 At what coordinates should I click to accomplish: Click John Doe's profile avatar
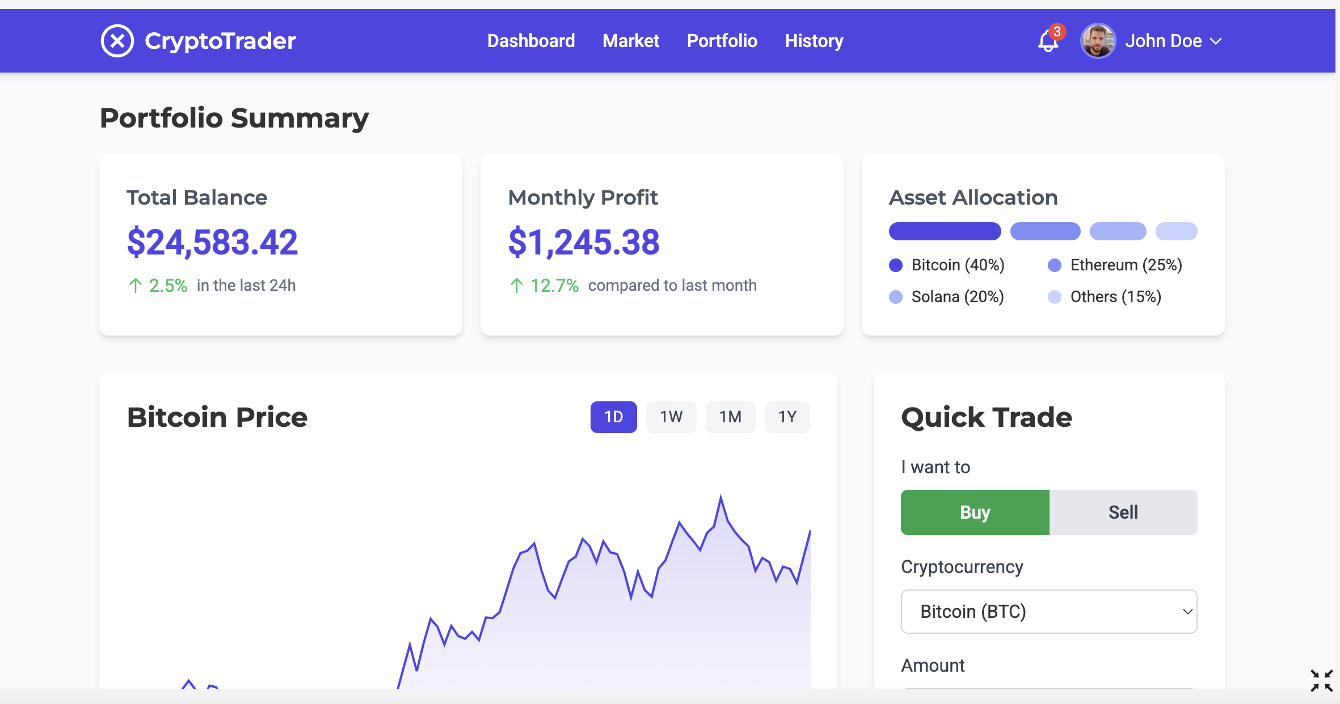pos(1098,41)
